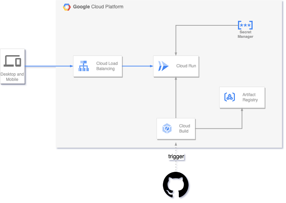Screen dimensions: 286x203
Task: Select the Artifact Registry icon
Action: point(229,97)
